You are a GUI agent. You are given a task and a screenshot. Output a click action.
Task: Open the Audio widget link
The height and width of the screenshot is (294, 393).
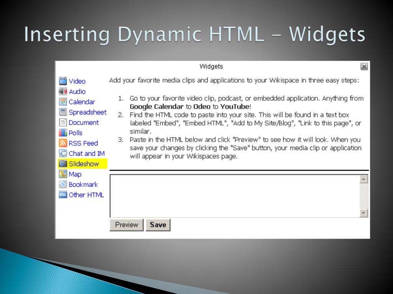point(77,91)
